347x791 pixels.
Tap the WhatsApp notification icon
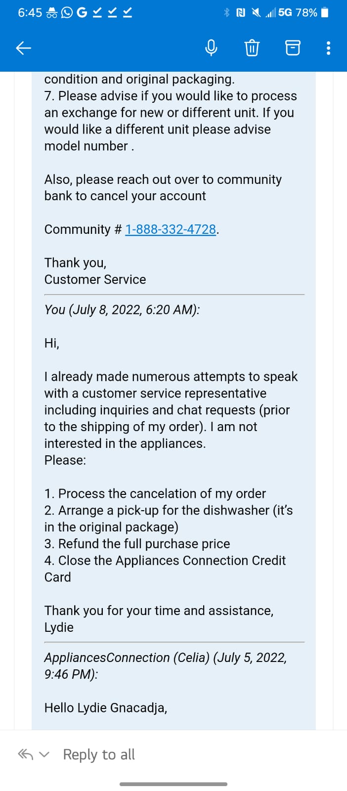pos(67,13)
